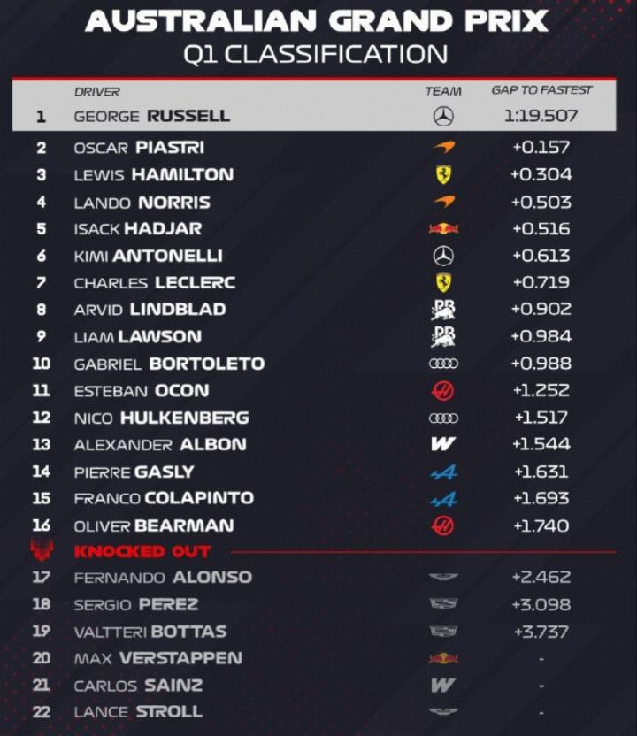The image size is (637, 736).
Task: Click the Mercedes logo beside George Russell
Action: tap(443, 116)
